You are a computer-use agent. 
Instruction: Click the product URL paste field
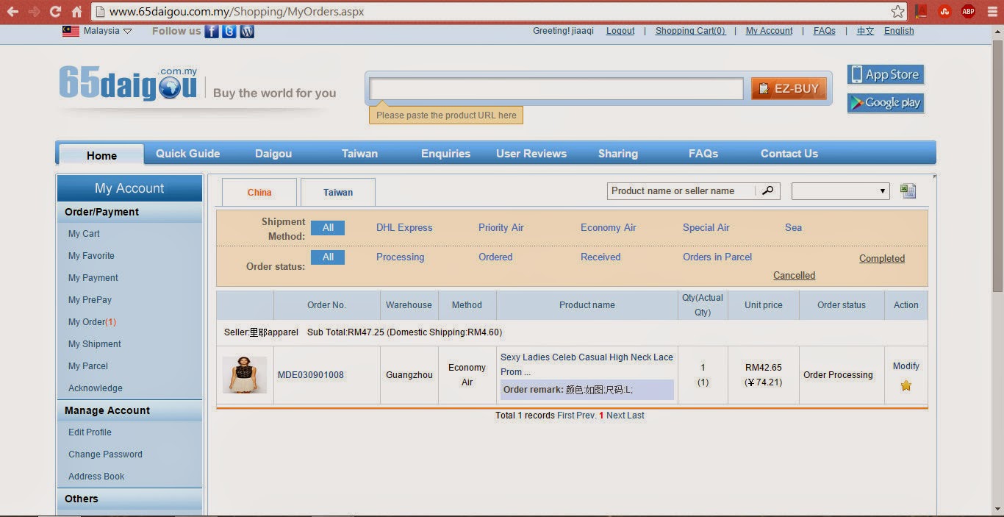(x=556, y=89)
